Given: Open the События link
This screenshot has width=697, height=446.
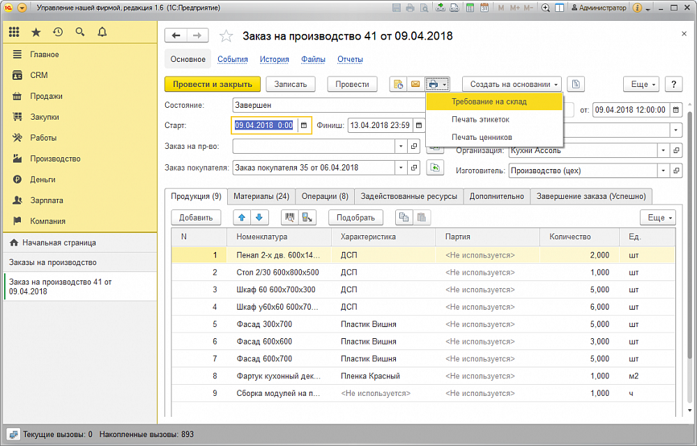Looking at the screenshot, I should [233, 59].
